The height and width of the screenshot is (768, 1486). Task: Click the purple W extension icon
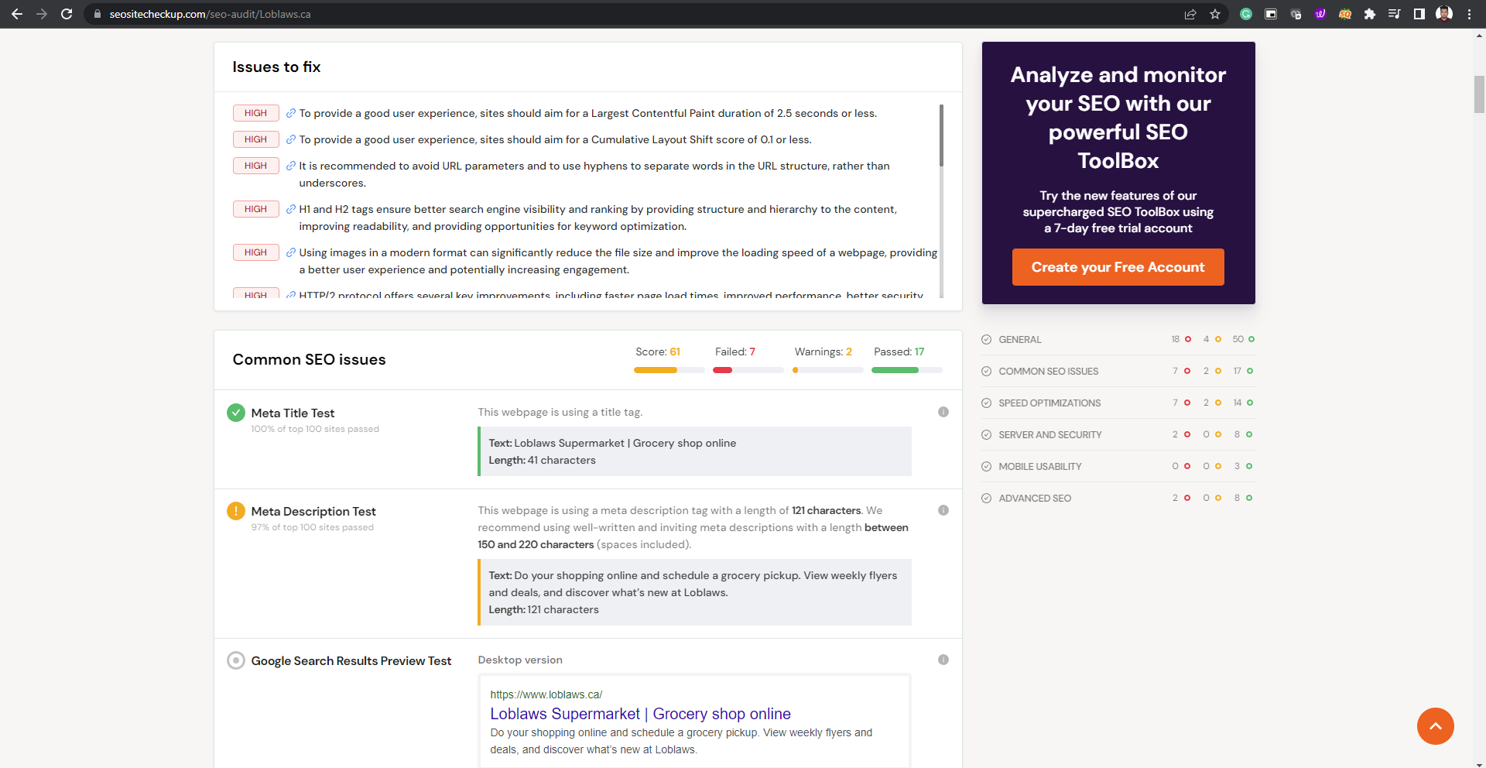click(1320, 14)
